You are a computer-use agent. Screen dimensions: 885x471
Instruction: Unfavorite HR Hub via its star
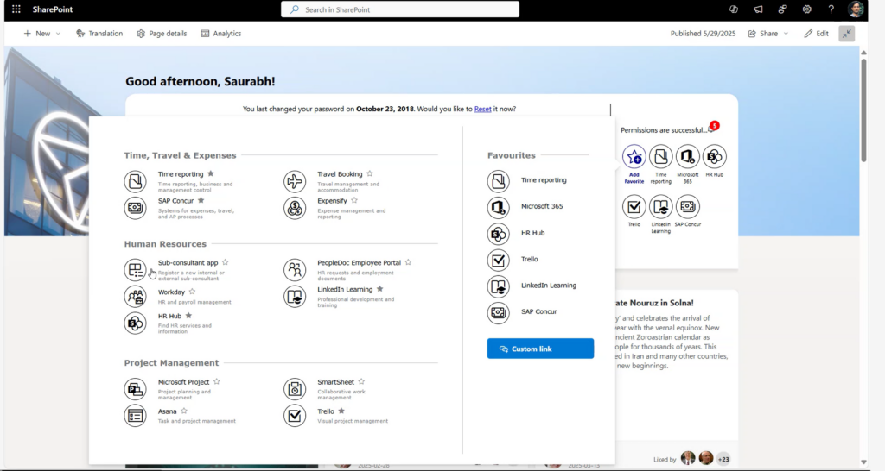click(188, 316)
